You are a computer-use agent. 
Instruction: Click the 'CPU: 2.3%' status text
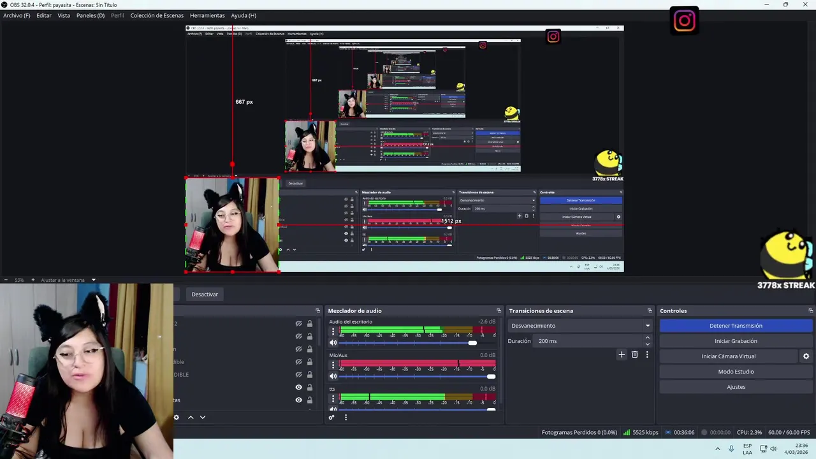tap(749, 432)
